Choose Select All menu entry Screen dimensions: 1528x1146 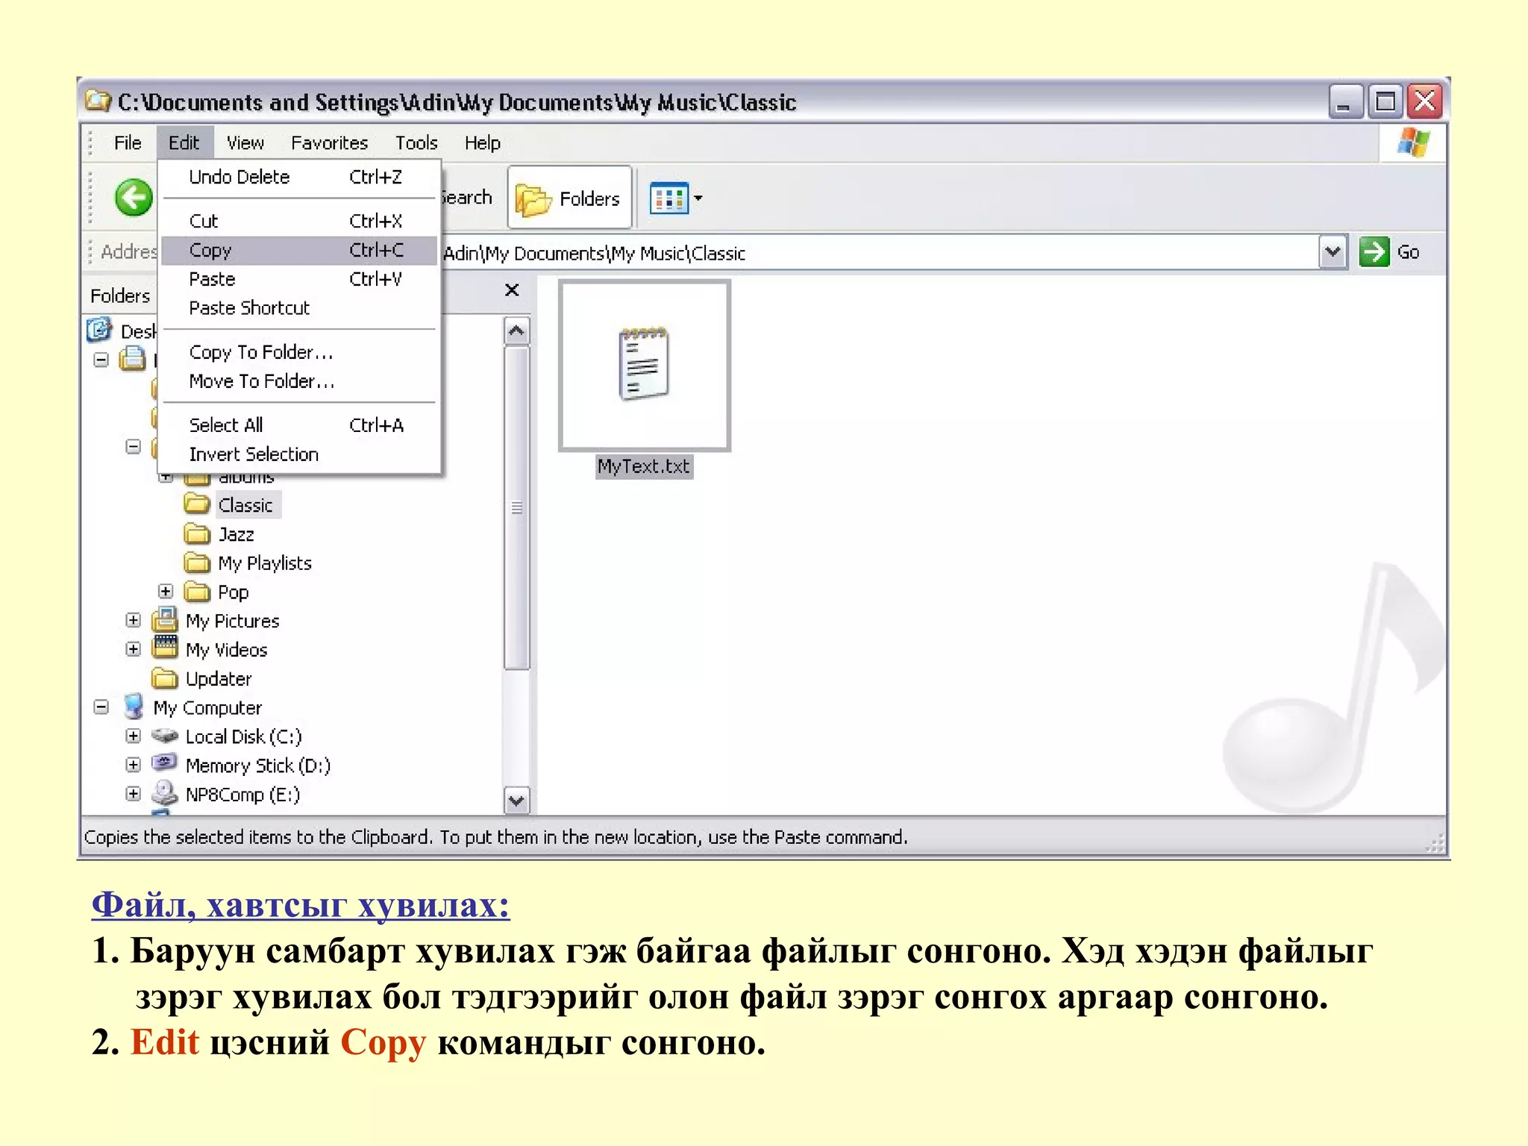pyautogui.click(x=226, y=425)
